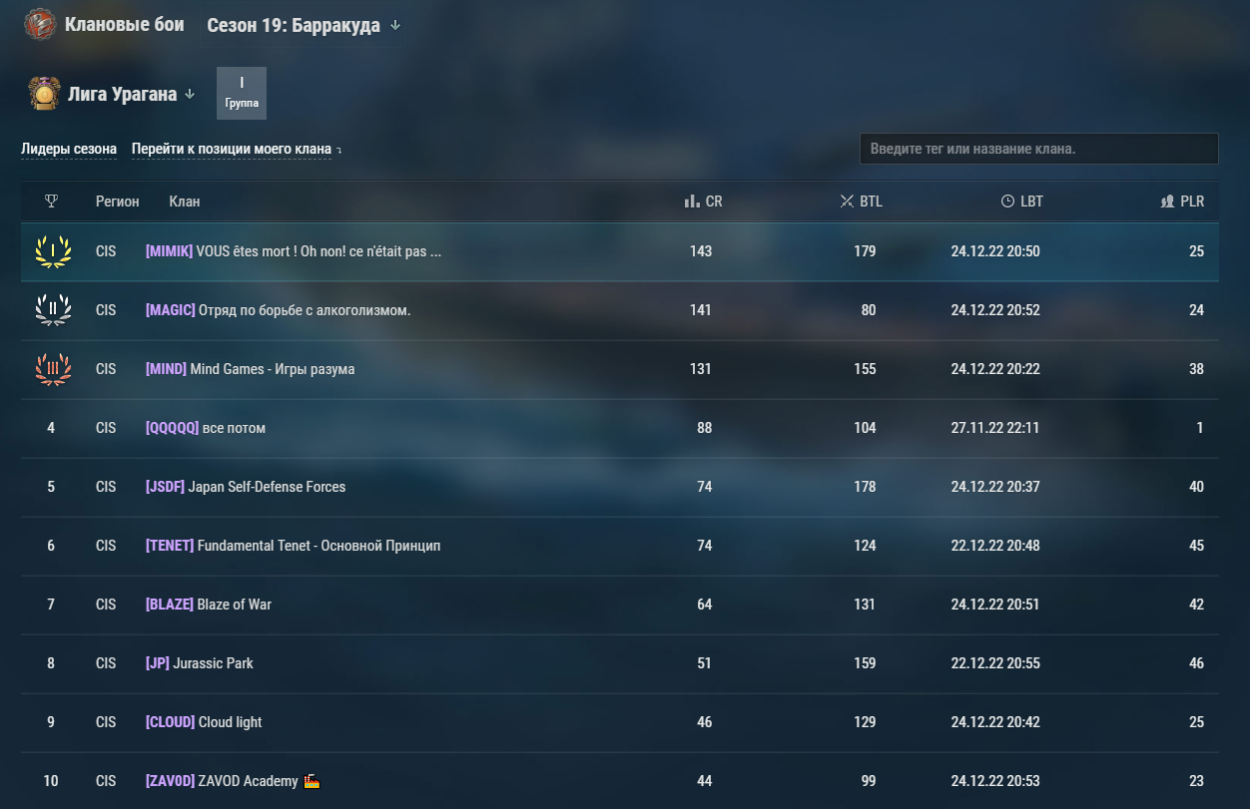Expand the Сезон 19: Барракуда season dropdown

(x=304, y=25)
